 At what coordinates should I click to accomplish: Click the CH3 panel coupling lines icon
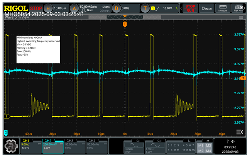(x=83, y=144)
